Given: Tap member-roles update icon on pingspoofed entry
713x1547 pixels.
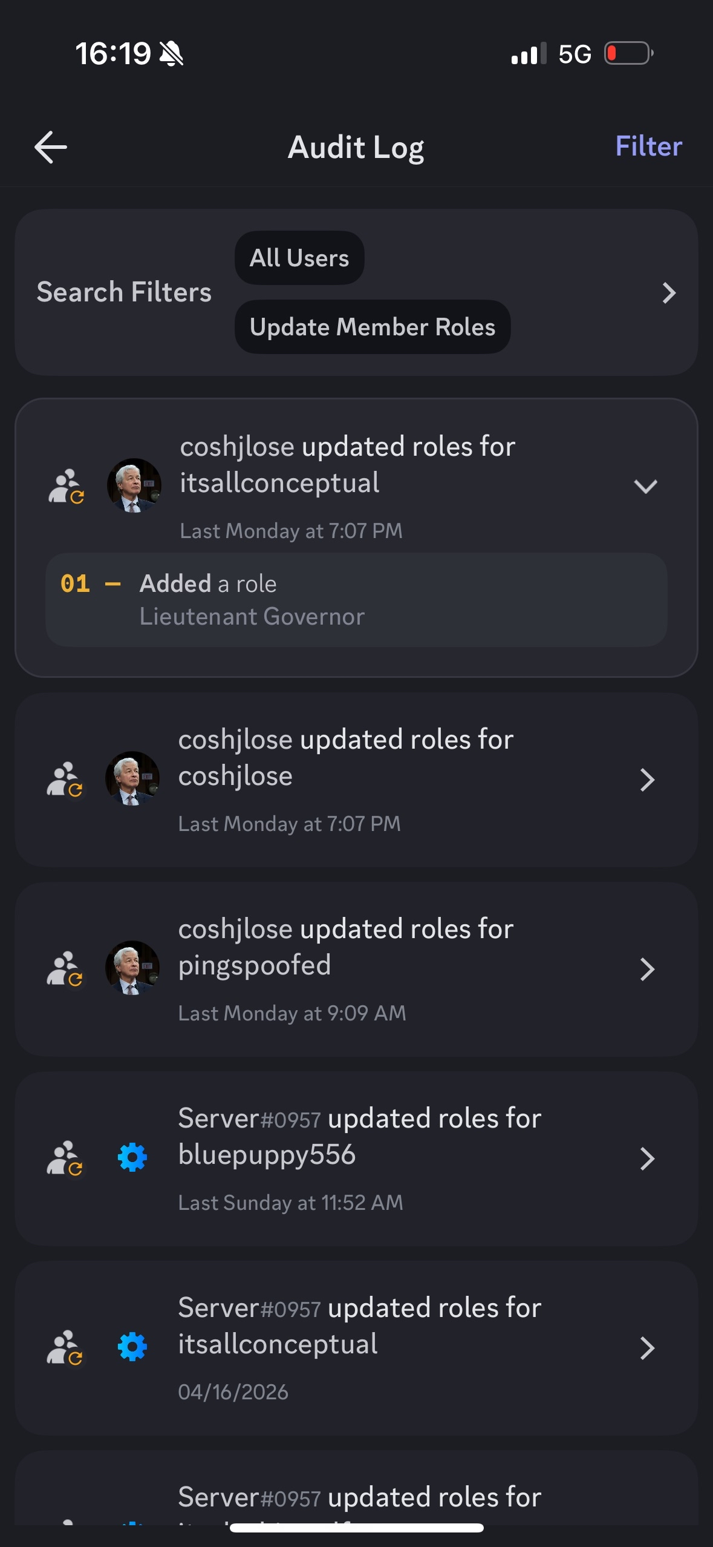Looking at the screenshot, I should pyautogui.click(x=65, y=968).
